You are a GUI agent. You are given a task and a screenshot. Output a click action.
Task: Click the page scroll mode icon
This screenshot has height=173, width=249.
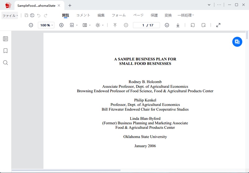pyautogui.click(x=72, y=25)
